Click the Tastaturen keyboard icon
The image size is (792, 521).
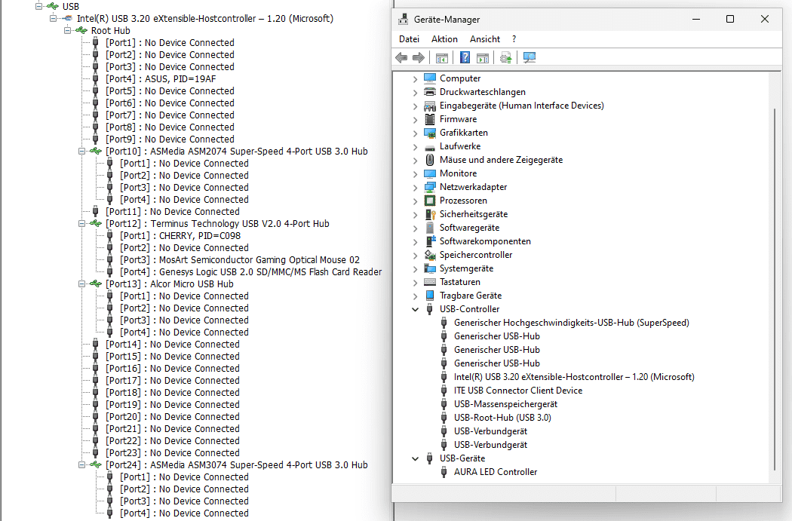(430, 282)
